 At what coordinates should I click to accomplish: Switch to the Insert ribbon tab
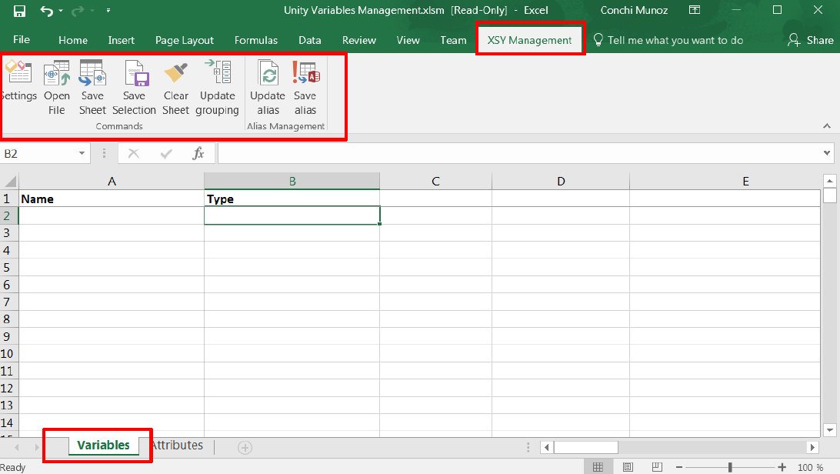(x=121, y=40)
